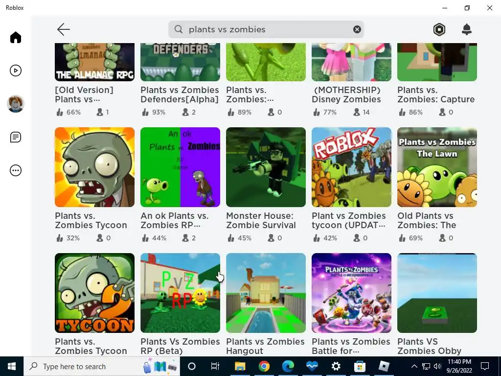
Task: Open the Home icon in sidebar
Action: coord(15,37)
